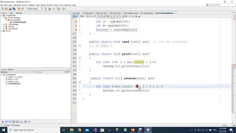Click the History view button
The image size is (236, 133).
pyautogui.click(x=82, y=16)
